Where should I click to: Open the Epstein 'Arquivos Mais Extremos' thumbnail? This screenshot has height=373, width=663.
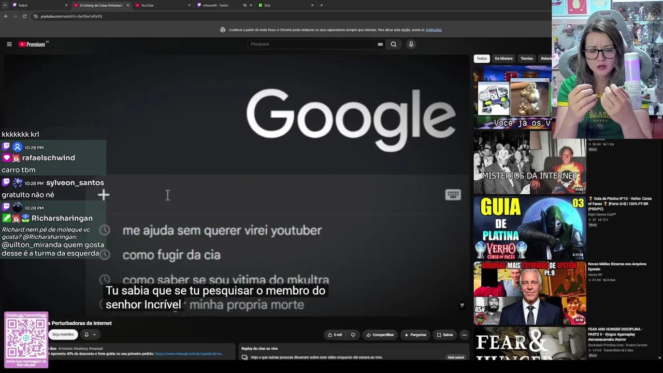(x=530, y=293)
